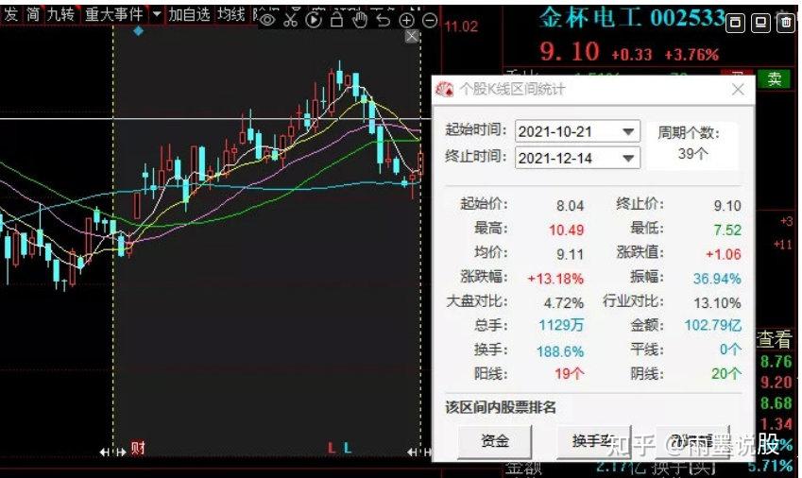Click the monitor screen icon at top right

[x=760, y=22]
